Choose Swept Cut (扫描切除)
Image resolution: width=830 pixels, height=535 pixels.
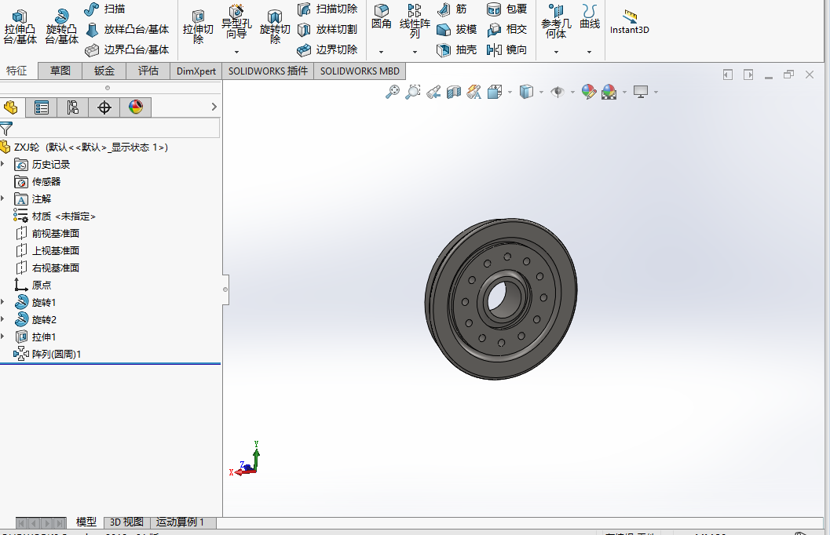pyautogui.click(x=327, y=9)
